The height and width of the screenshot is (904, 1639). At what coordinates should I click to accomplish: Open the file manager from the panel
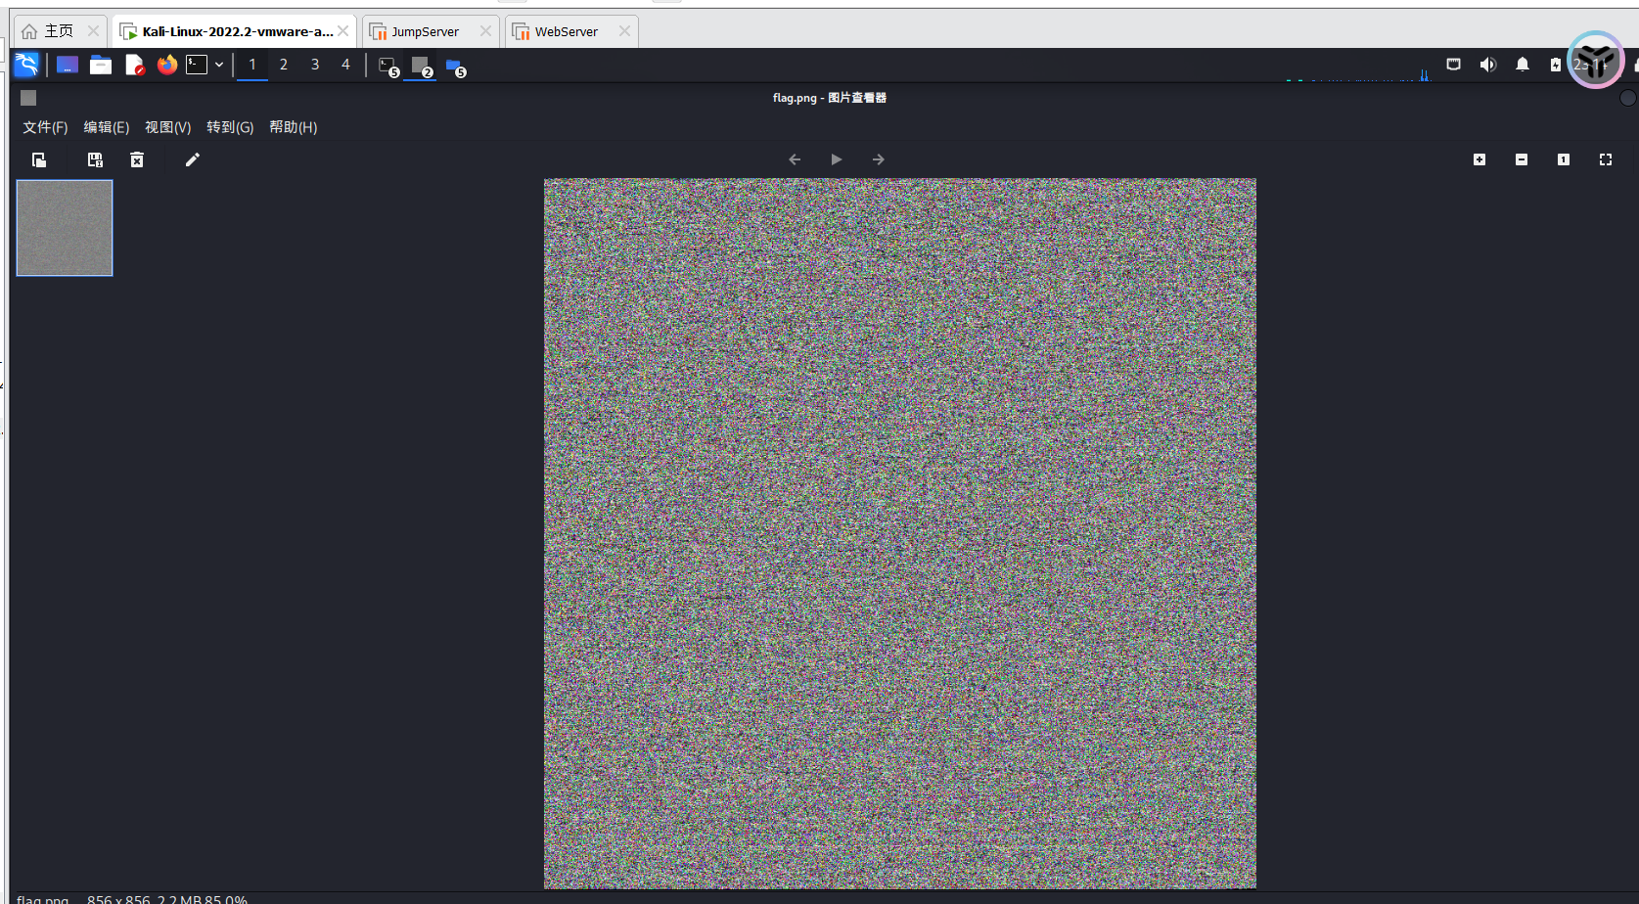(101, 65)
